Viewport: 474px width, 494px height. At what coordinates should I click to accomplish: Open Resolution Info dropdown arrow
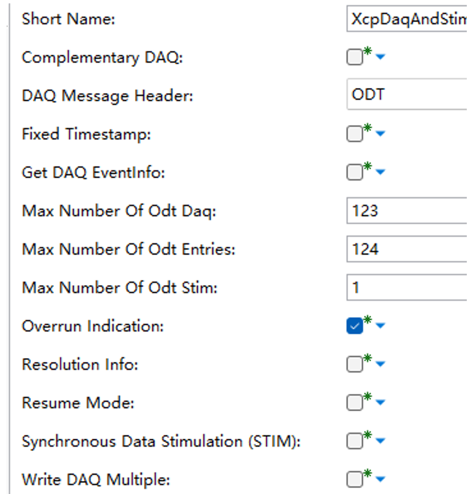(380, 365)
